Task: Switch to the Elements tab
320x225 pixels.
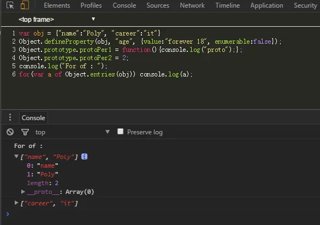Action: coord(57,5)
